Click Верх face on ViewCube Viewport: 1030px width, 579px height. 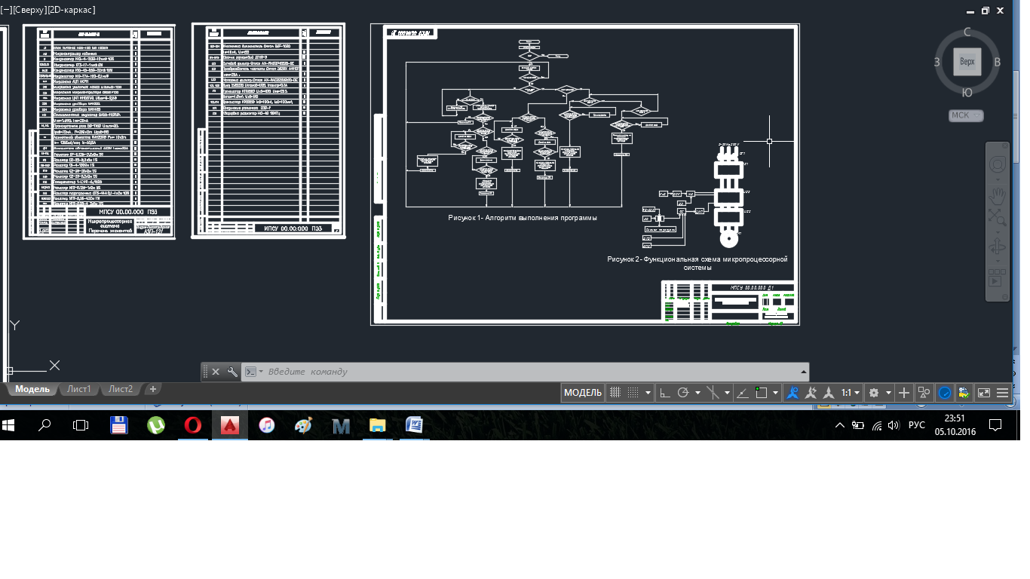click(x=967, y=62)
